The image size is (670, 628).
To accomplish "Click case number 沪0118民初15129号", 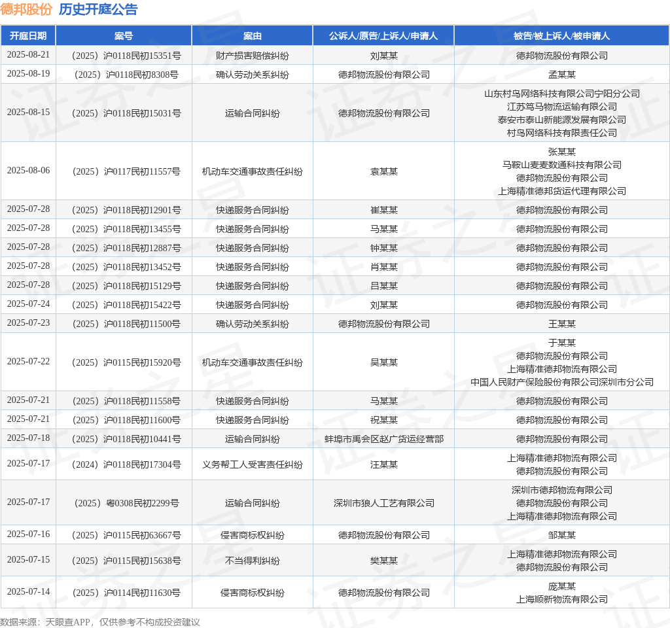I will click(126, 286).
